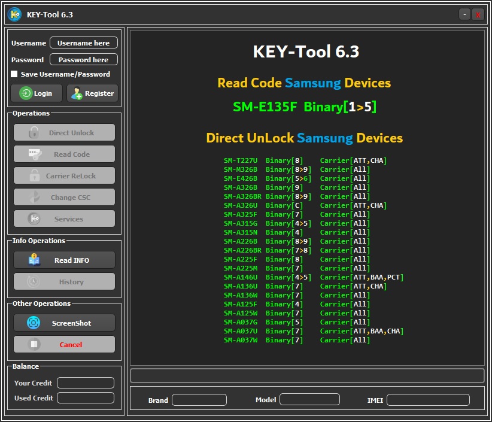The width and height of the screenshot is (492, 422).
Task: Click the 'SM-A037G' row text
Action: (241, 322)
